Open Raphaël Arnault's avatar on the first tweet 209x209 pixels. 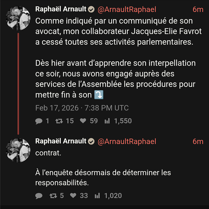pyautogui.click(x=18, y=18)
